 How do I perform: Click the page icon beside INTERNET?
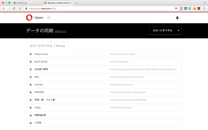(31, 92)
